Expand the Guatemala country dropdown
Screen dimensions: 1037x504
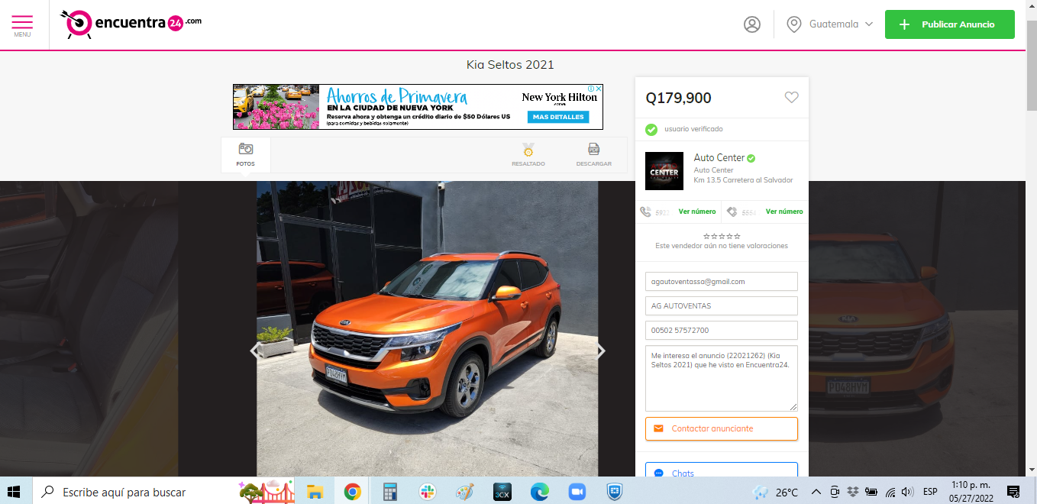point(830,24)
